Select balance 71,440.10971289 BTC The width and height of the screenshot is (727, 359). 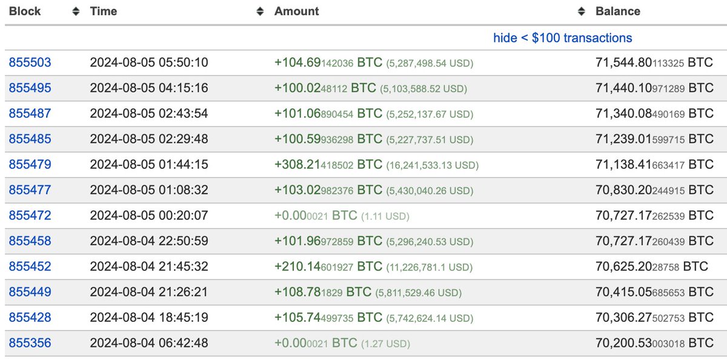(x=655, y=88)
